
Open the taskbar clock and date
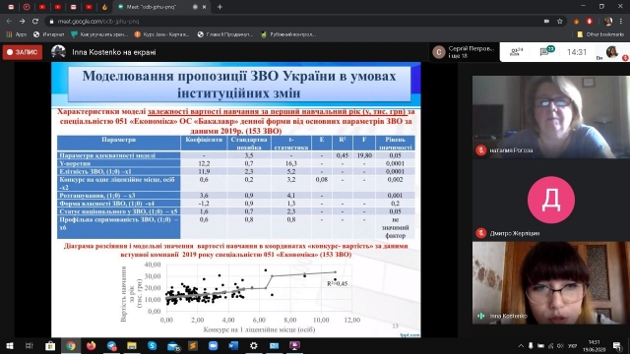click(x=595, y=345)
